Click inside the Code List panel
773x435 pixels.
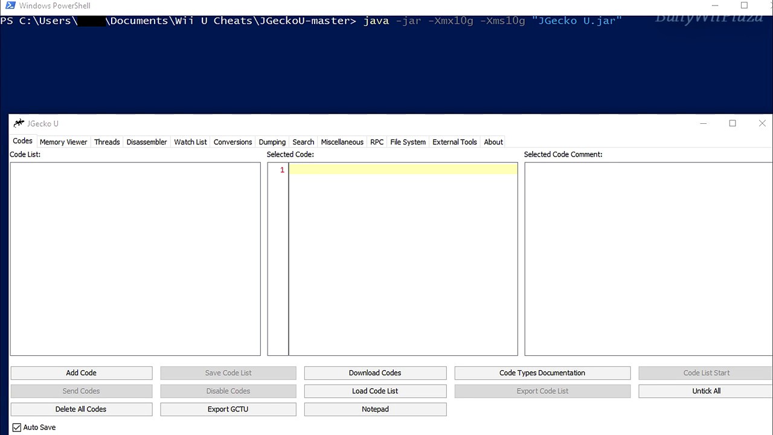click(x=135, y=259)
